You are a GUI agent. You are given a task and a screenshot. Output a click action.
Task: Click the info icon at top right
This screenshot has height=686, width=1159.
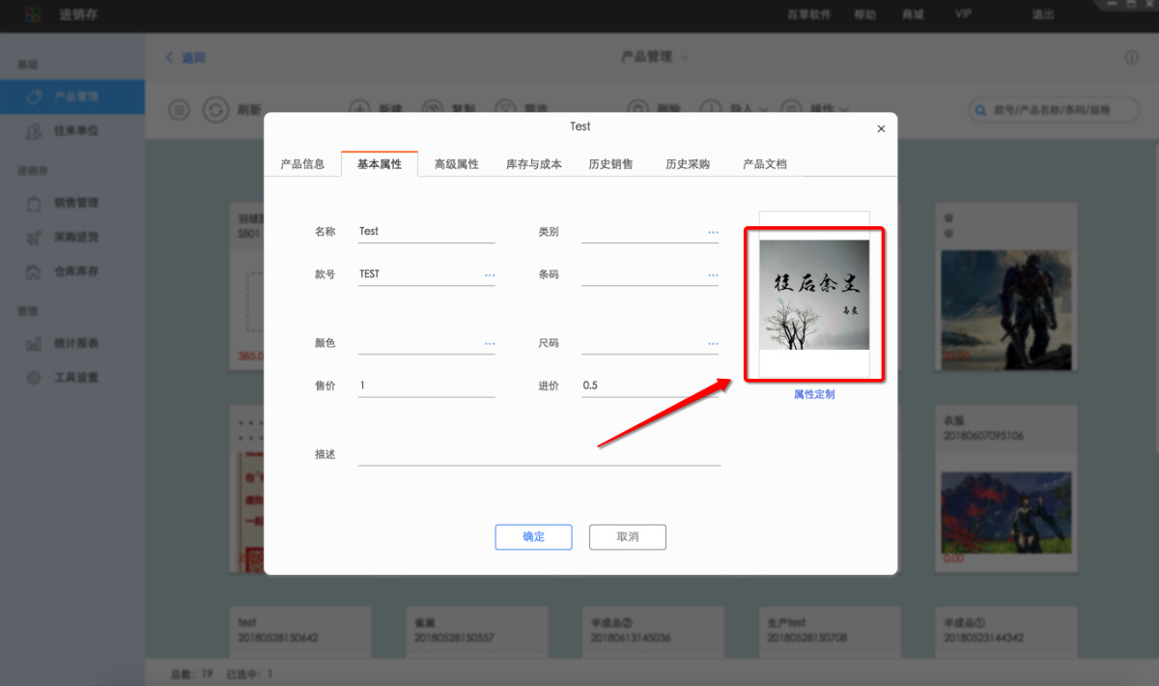click(x=1131, y=58)
